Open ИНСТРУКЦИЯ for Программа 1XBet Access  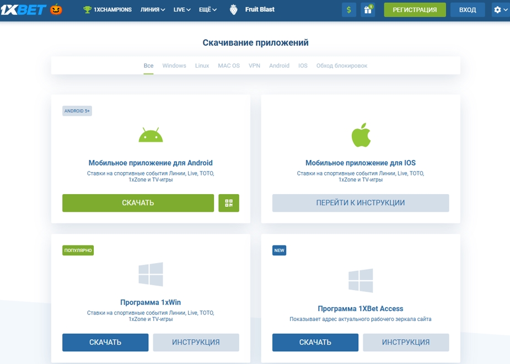point(406,342)
